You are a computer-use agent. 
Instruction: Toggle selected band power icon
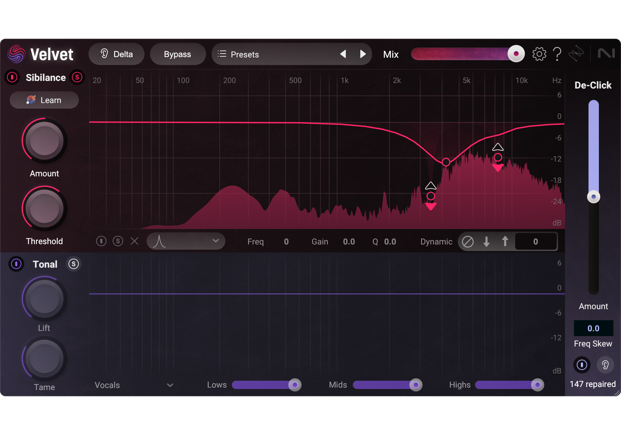101,241
